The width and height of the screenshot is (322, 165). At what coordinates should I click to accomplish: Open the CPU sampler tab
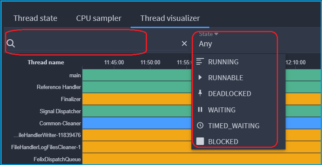[x=99, y=18]
